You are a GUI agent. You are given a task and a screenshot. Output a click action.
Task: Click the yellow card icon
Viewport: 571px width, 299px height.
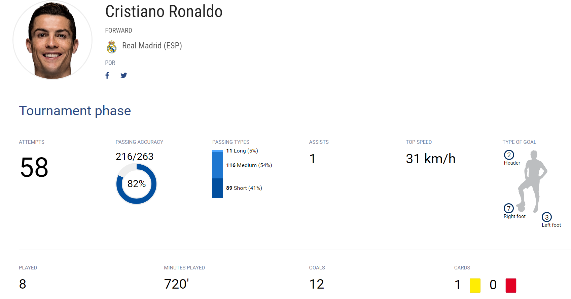pos(475,285)
